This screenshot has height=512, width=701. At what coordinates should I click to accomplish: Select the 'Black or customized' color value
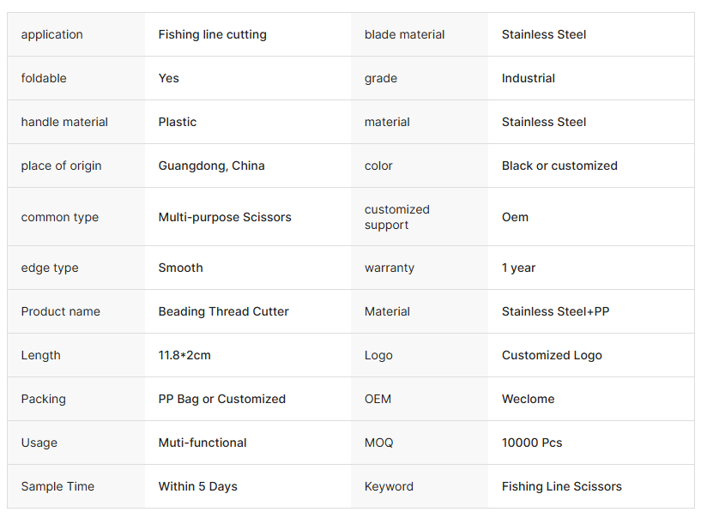click(x=559, y=166)
